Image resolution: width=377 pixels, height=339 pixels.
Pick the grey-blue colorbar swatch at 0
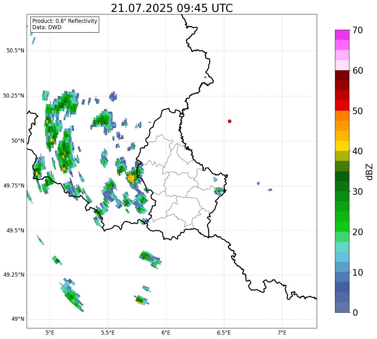click(342, 307)
